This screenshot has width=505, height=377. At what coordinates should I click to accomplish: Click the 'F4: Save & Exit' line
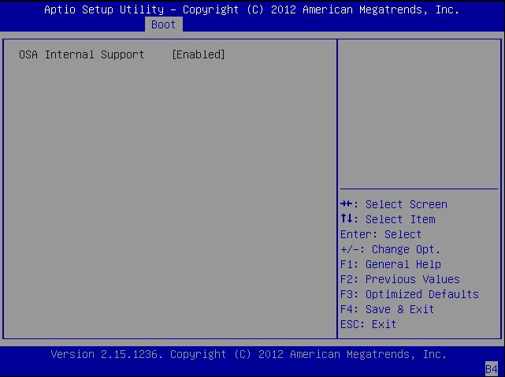pyautogui.click(x=387, y=309)
